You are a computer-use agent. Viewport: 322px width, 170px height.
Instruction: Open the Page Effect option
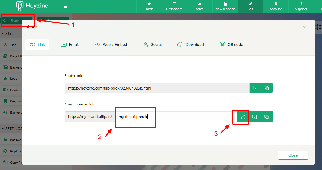tap(11, 56)
